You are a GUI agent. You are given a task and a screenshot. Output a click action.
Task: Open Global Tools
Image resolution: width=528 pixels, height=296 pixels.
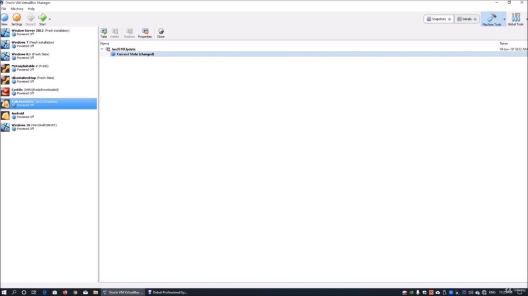pos(515,19)
